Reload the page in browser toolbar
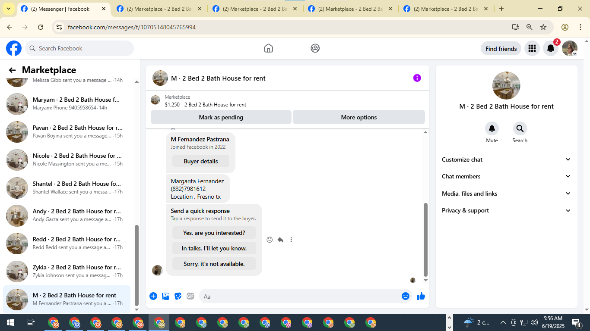This screenshot has width=590, height=331. (41, 27)
